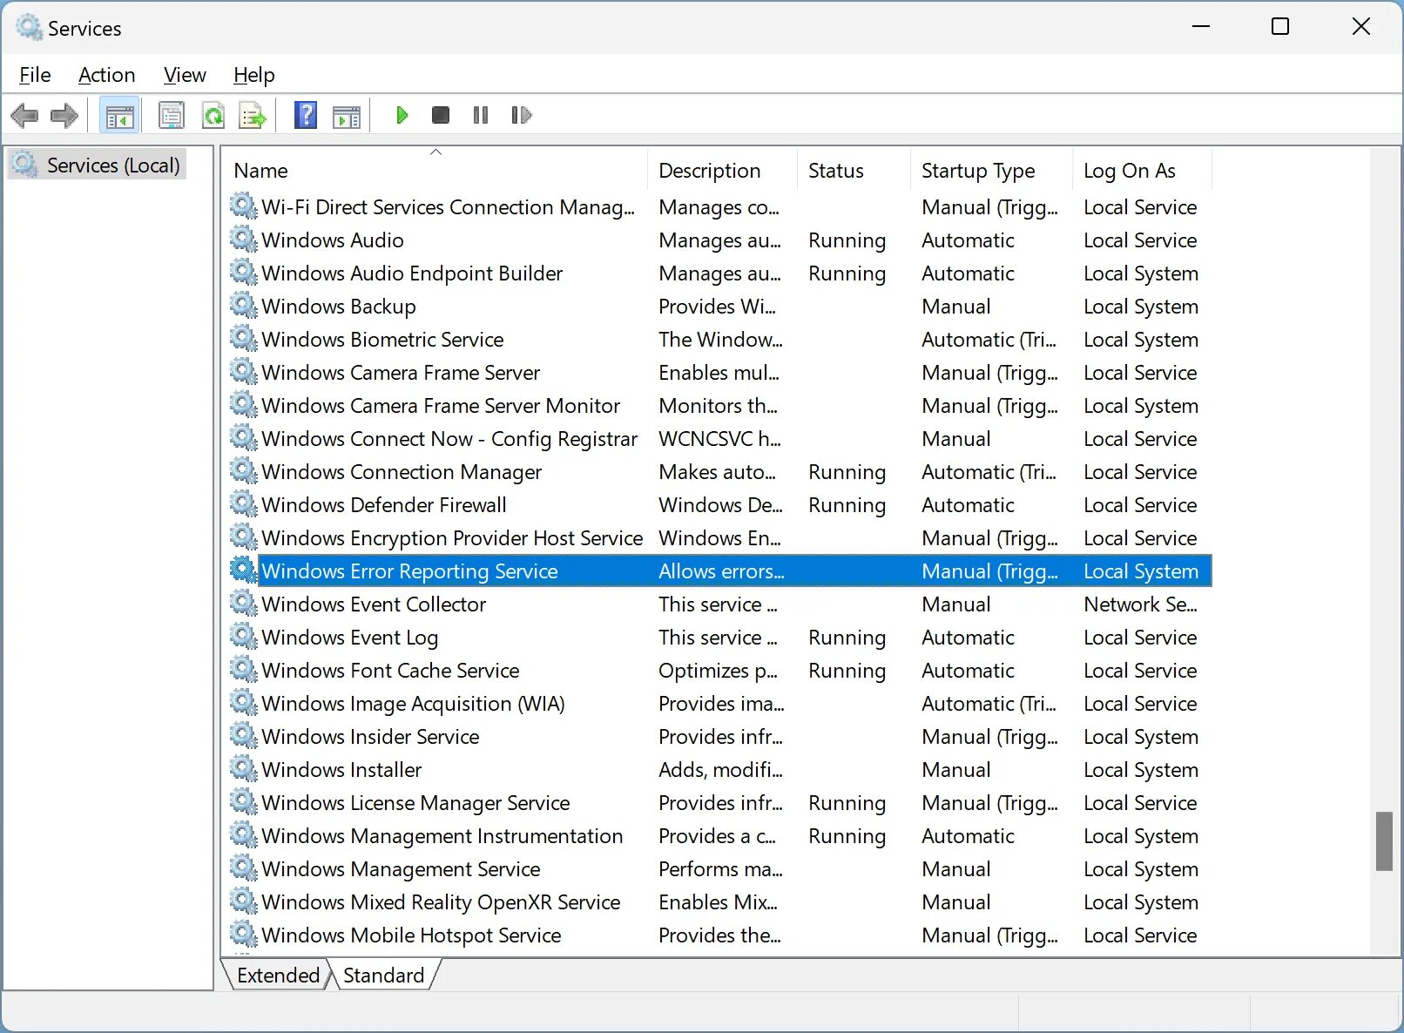Sort by the Log On As column header
The height and width of the screenshot is (1033, 1404).
click(1143, 170)
